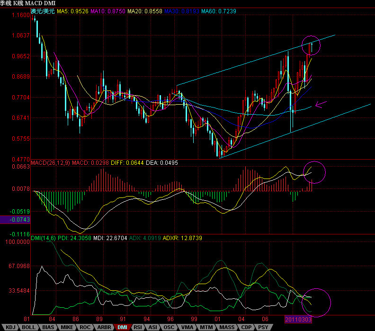Click the 0.7704 price axis label

pos(21,98)
